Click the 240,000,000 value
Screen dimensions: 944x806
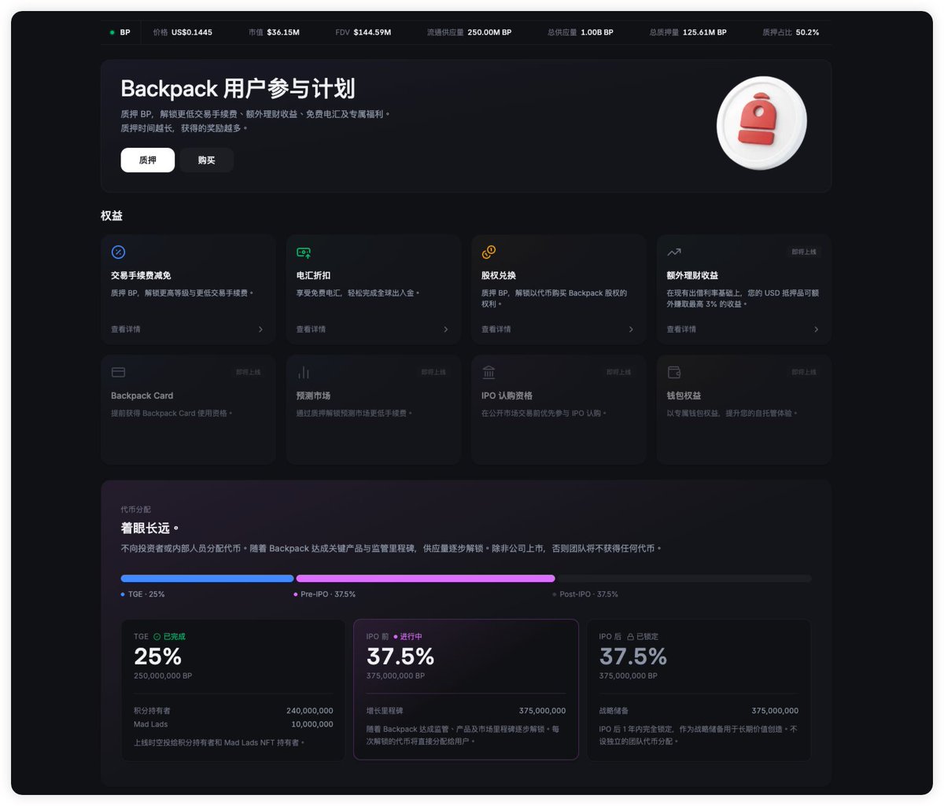click(310, 711)
